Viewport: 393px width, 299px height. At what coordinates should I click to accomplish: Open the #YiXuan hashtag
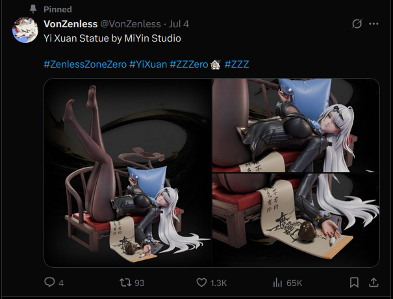[x=148, y=64]
